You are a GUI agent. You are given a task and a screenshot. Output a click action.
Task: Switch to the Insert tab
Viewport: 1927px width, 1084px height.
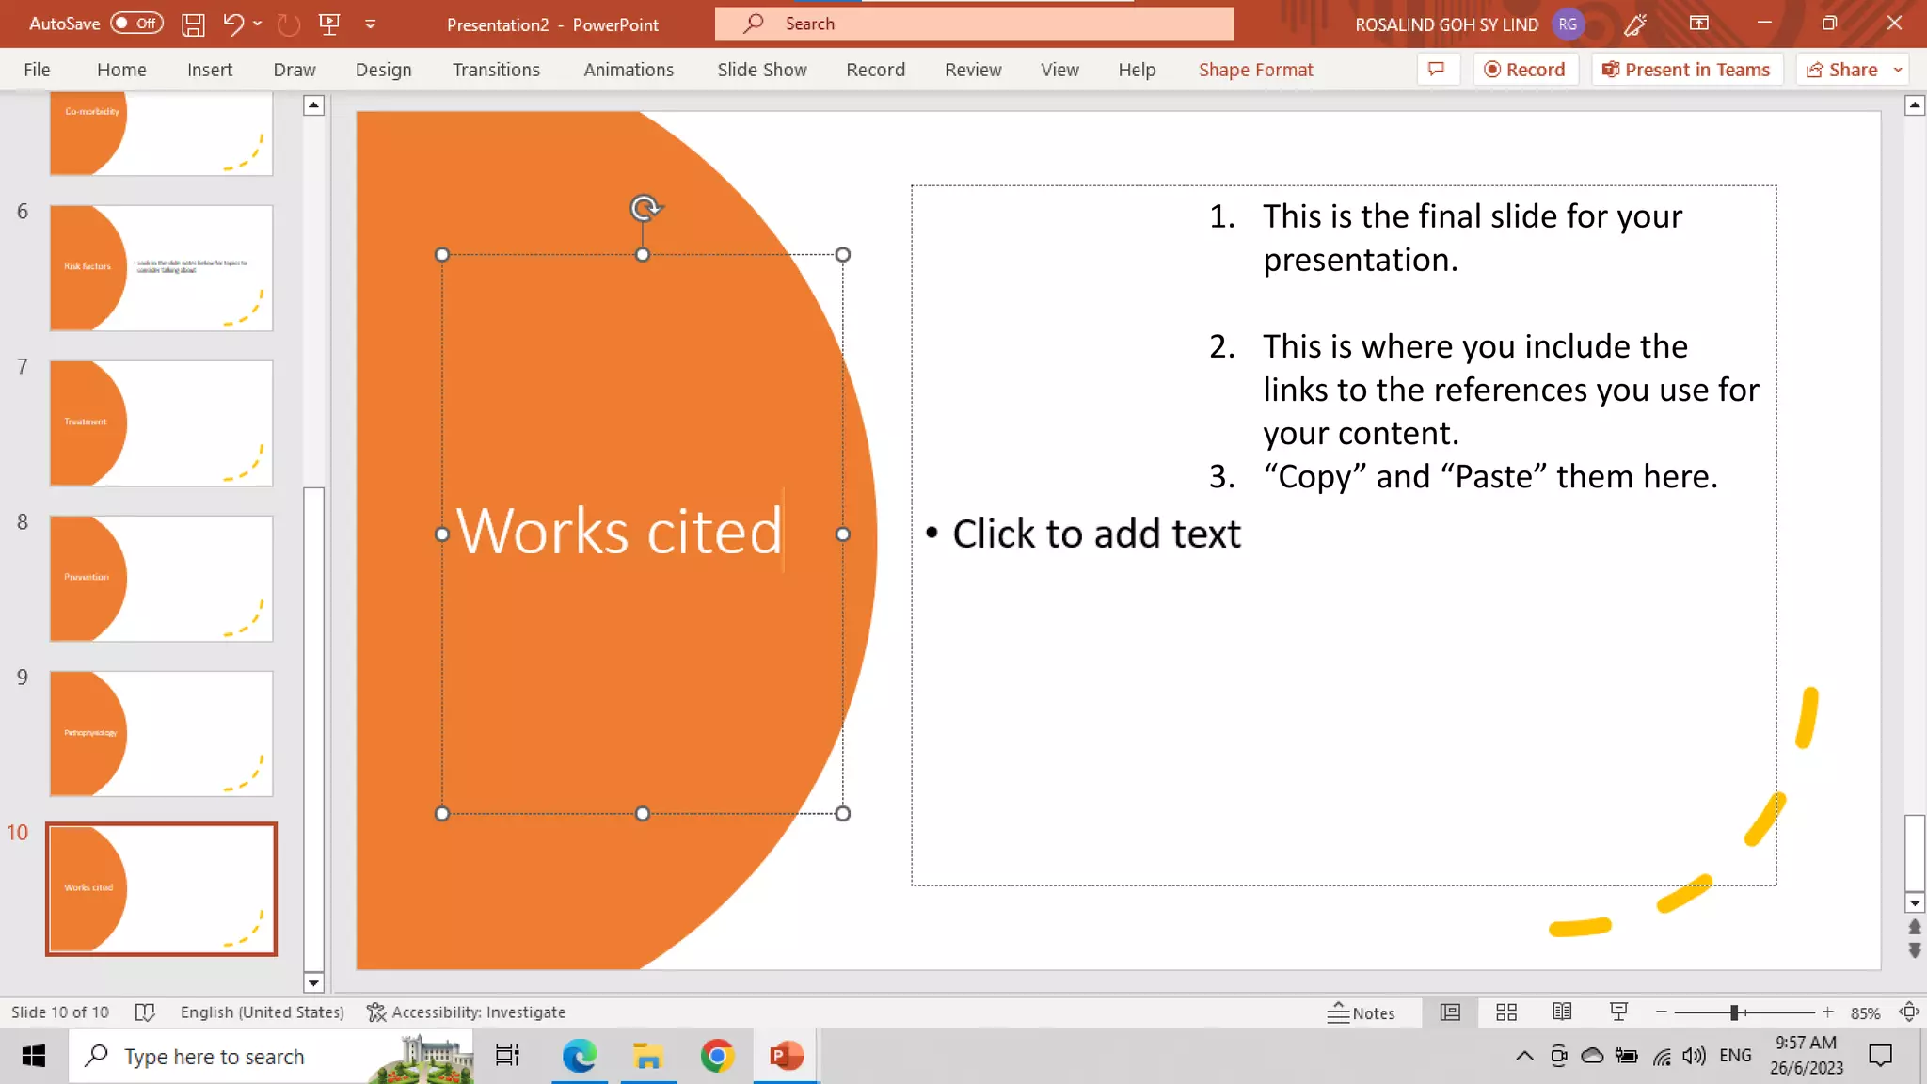tap(210, 70)
